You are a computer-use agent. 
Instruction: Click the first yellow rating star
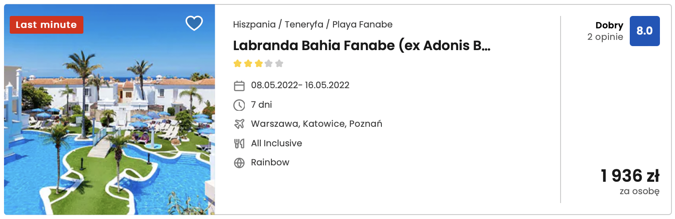point(237,63)
